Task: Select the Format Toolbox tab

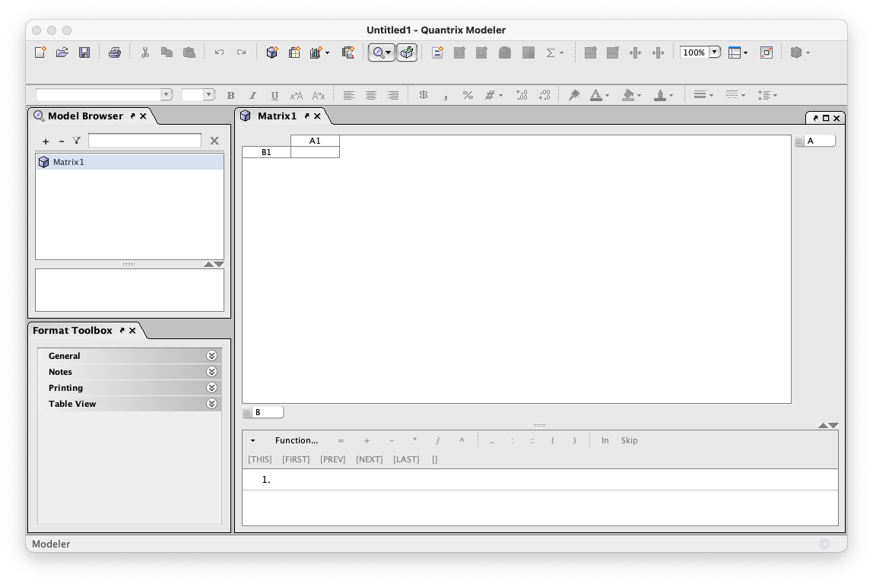Action: pyautogui.click(x=72, y=331)
